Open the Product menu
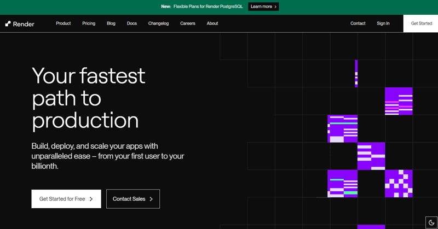 pyautogui.click(x=63, y=24)
